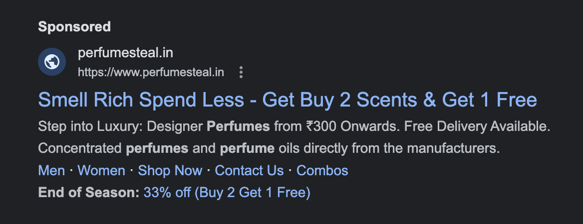
Task: Open the Smell Rich Spend Less headline
Action: tap(287, 100)
